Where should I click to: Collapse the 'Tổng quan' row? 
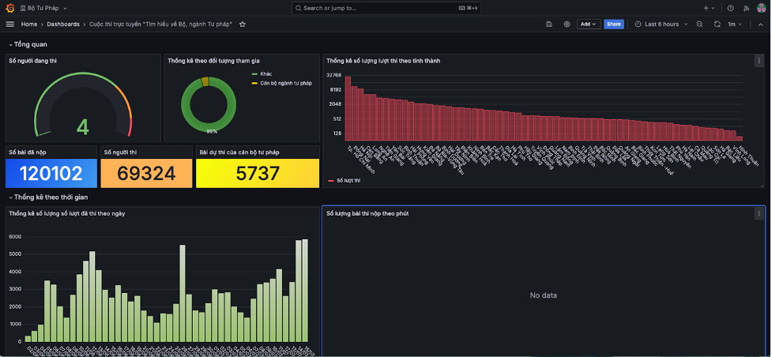click(29, 44)
